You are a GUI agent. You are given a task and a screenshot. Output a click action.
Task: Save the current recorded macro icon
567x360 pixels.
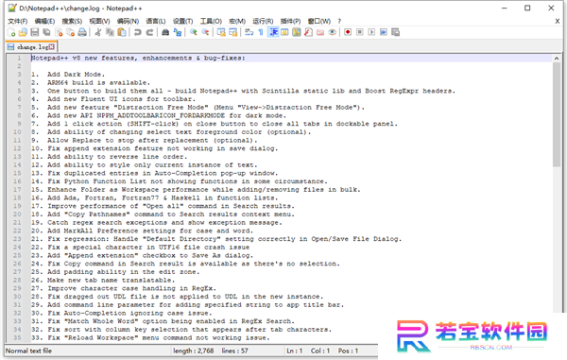pos(396,32)
